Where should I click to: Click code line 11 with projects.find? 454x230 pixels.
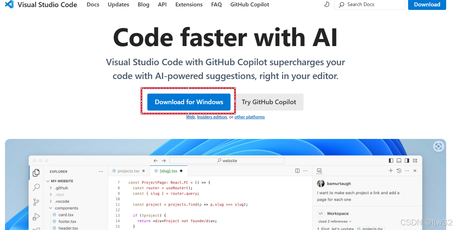pyautogui.click(x=190, y=204)
